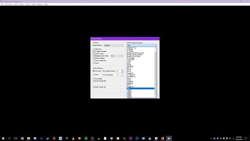Viewport: 250px width, 141px height.
Task: Open the Help menu
Action: click(x=46, y=4)
